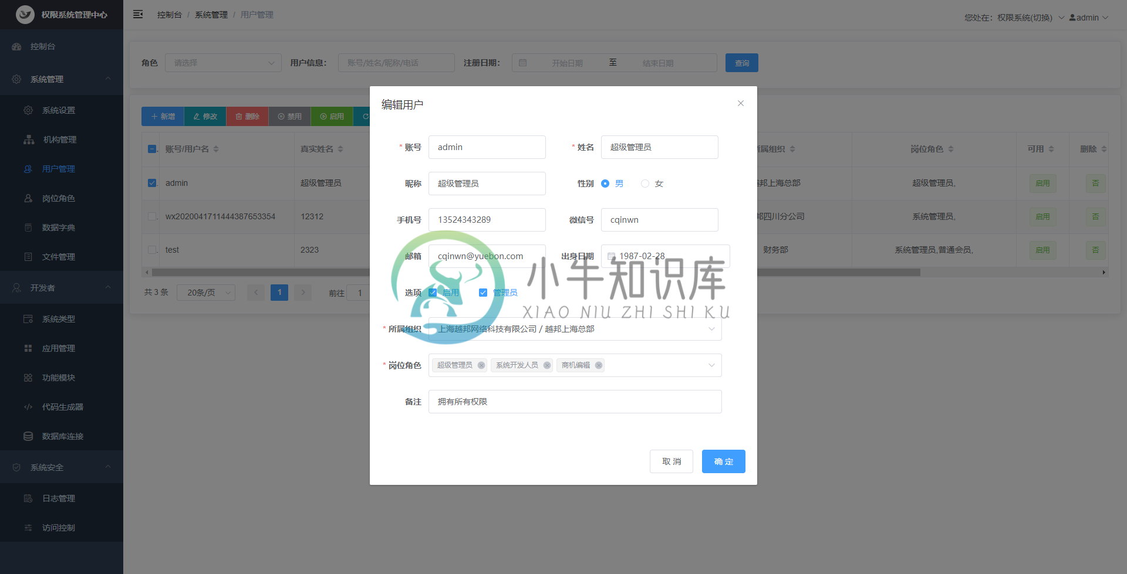Click the calendar icon in the 注册日期 filter
This screenshot has height=574, width=1127.
[x=523, y=63]
